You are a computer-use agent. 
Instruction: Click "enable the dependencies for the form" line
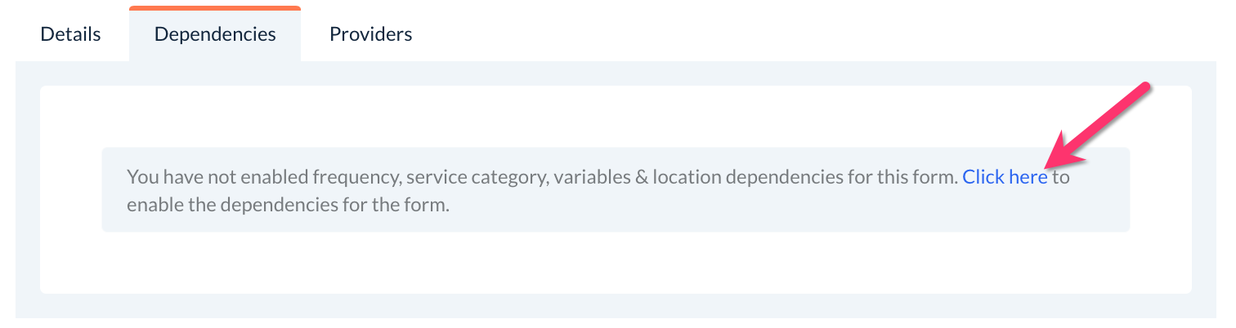288,205
